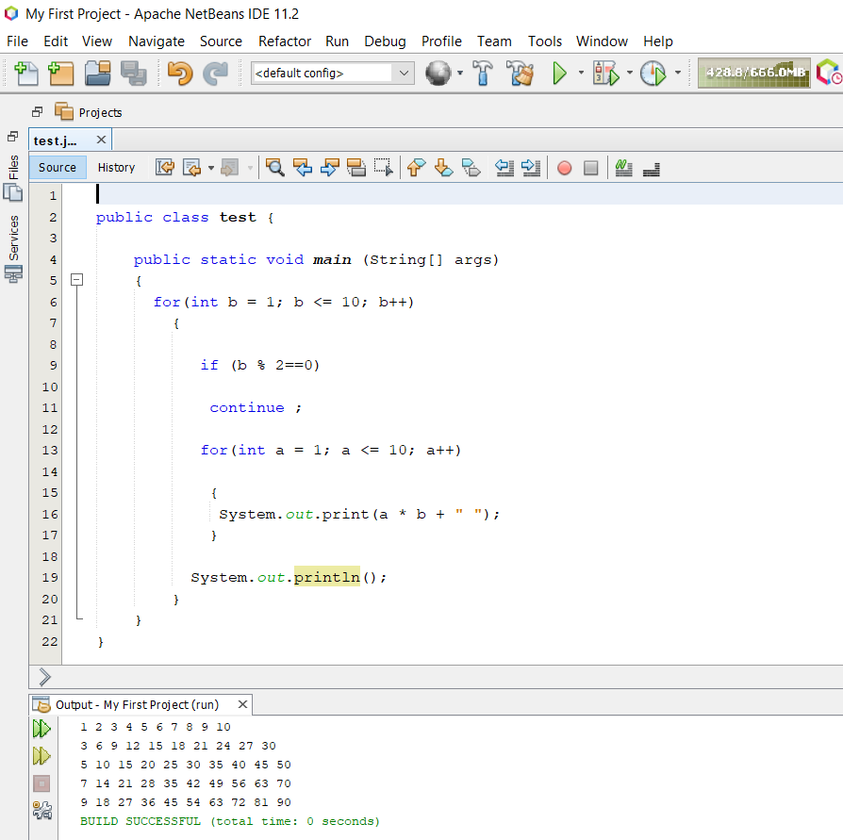Open the Edit menu

coord(56,41)
